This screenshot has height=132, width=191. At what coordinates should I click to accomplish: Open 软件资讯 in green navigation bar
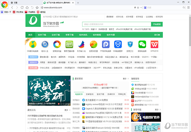pyautogui.click(x=83, y=35)
